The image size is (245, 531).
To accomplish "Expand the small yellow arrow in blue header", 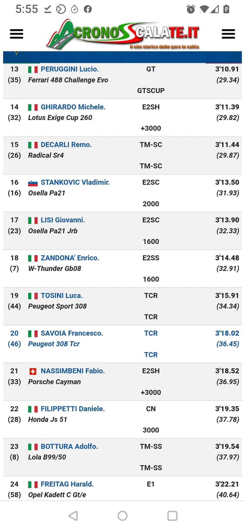I will tap(17, 53).
